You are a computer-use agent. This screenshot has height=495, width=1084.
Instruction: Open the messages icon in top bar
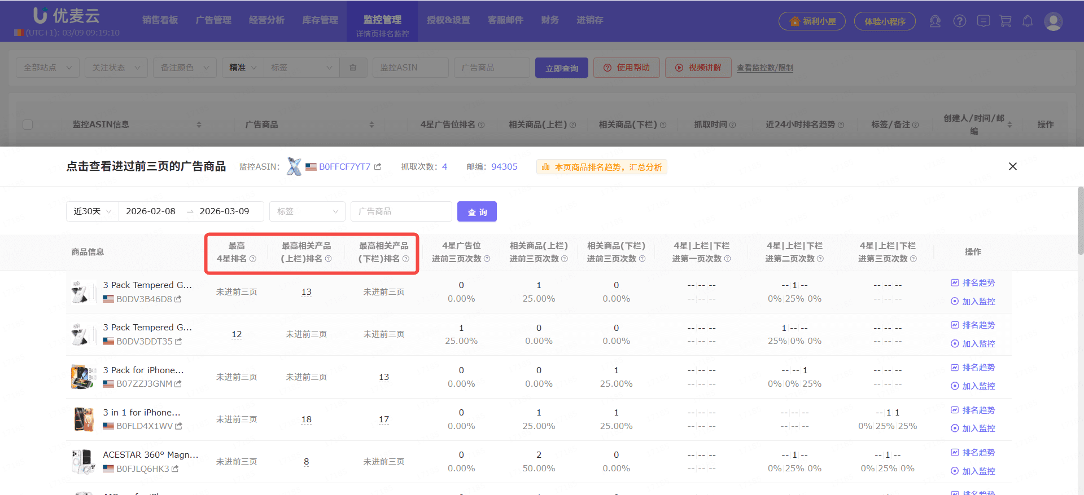(x=984, y=21)
